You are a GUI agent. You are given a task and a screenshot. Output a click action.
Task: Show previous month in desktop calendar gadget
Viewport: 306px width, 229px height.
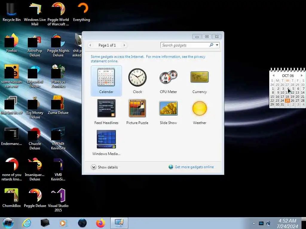[x=273, y=75]
